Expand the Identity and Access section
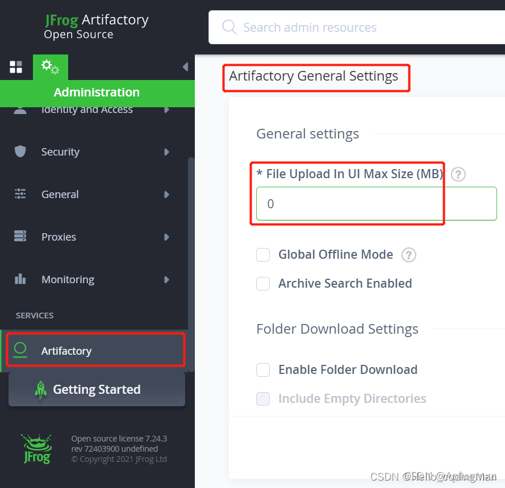The width and height of the screenshot is (505, 488). (166, 109)
